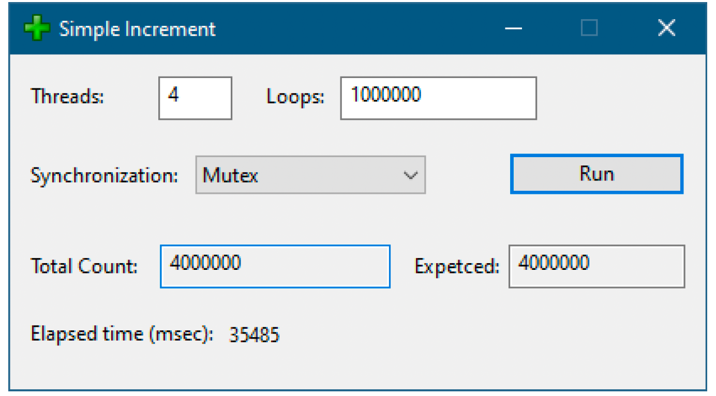Click the Simple Increment window title
The width and height of the screenshot is (716, 396).
[138, 29]
